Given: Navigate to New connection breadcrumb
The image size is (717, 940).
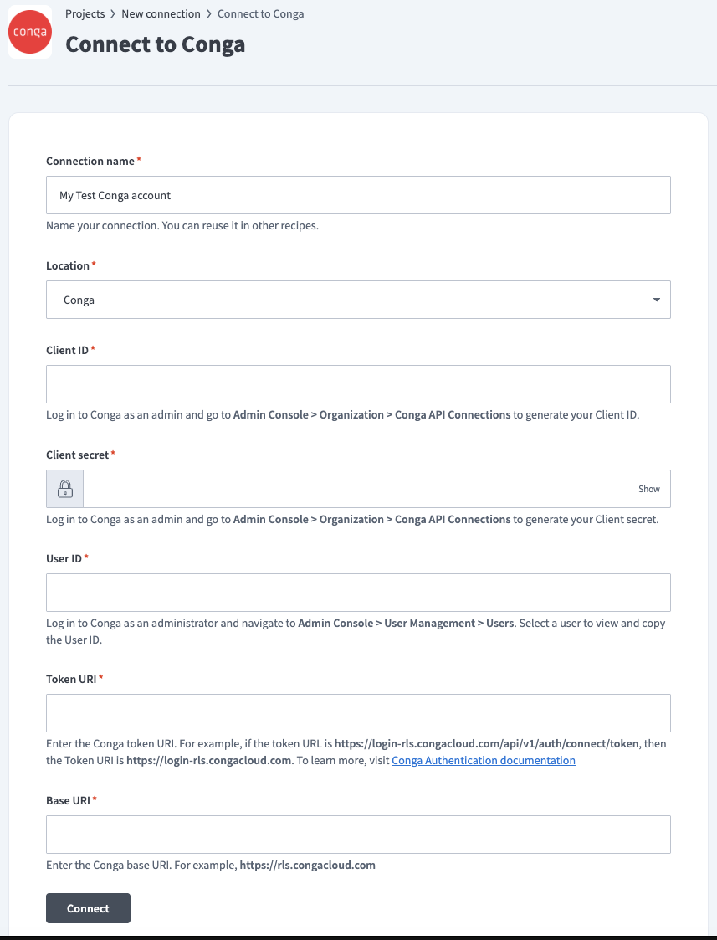Looking at the screenshot, I should 161,13.
